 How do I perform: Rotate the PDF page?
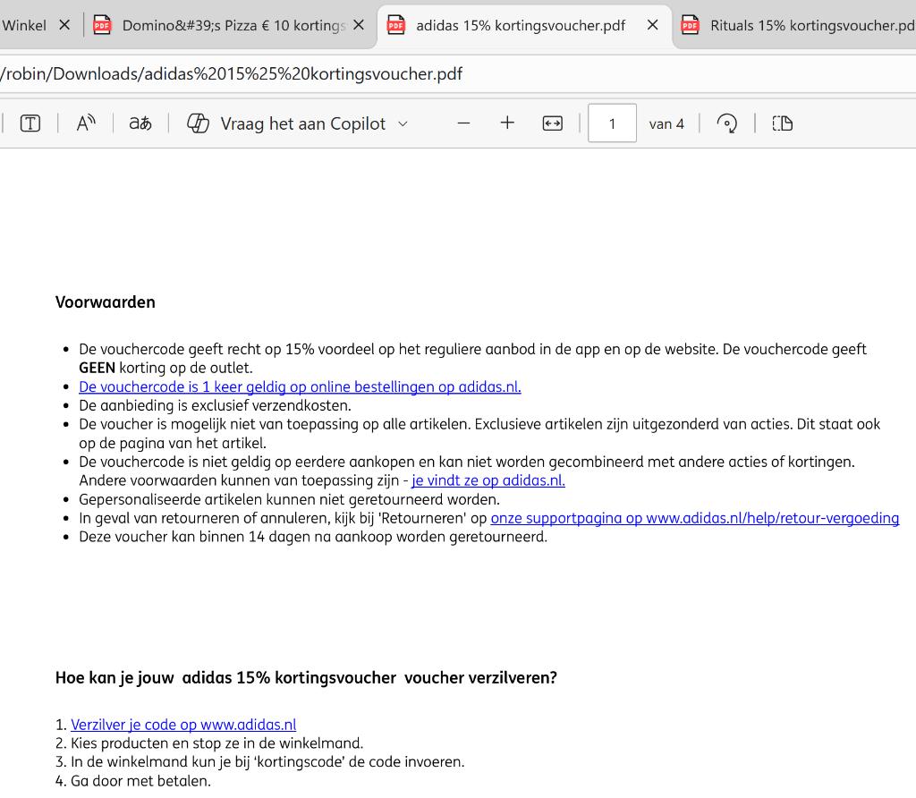pyautogui.click(x=726, y=123)
